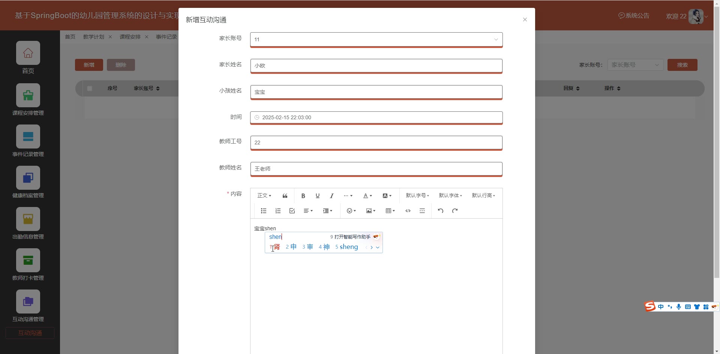Apply italic formatting in editor
Screen dimensions: 720x354
pyautogui.click(x=331, y=196)
